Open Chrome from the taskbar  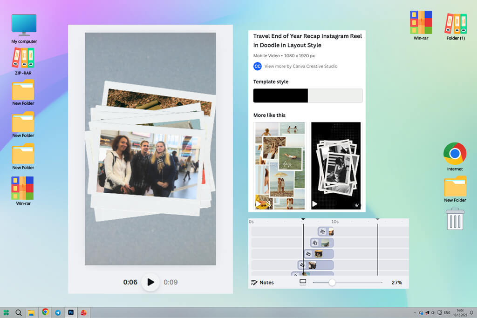45,312
